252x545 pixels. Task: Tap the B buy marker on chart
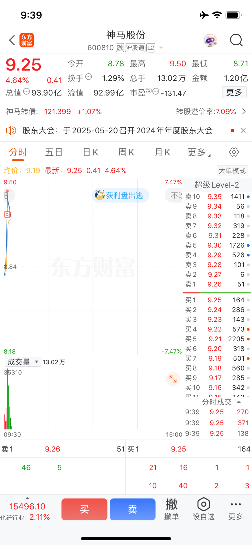coord(7,214)
